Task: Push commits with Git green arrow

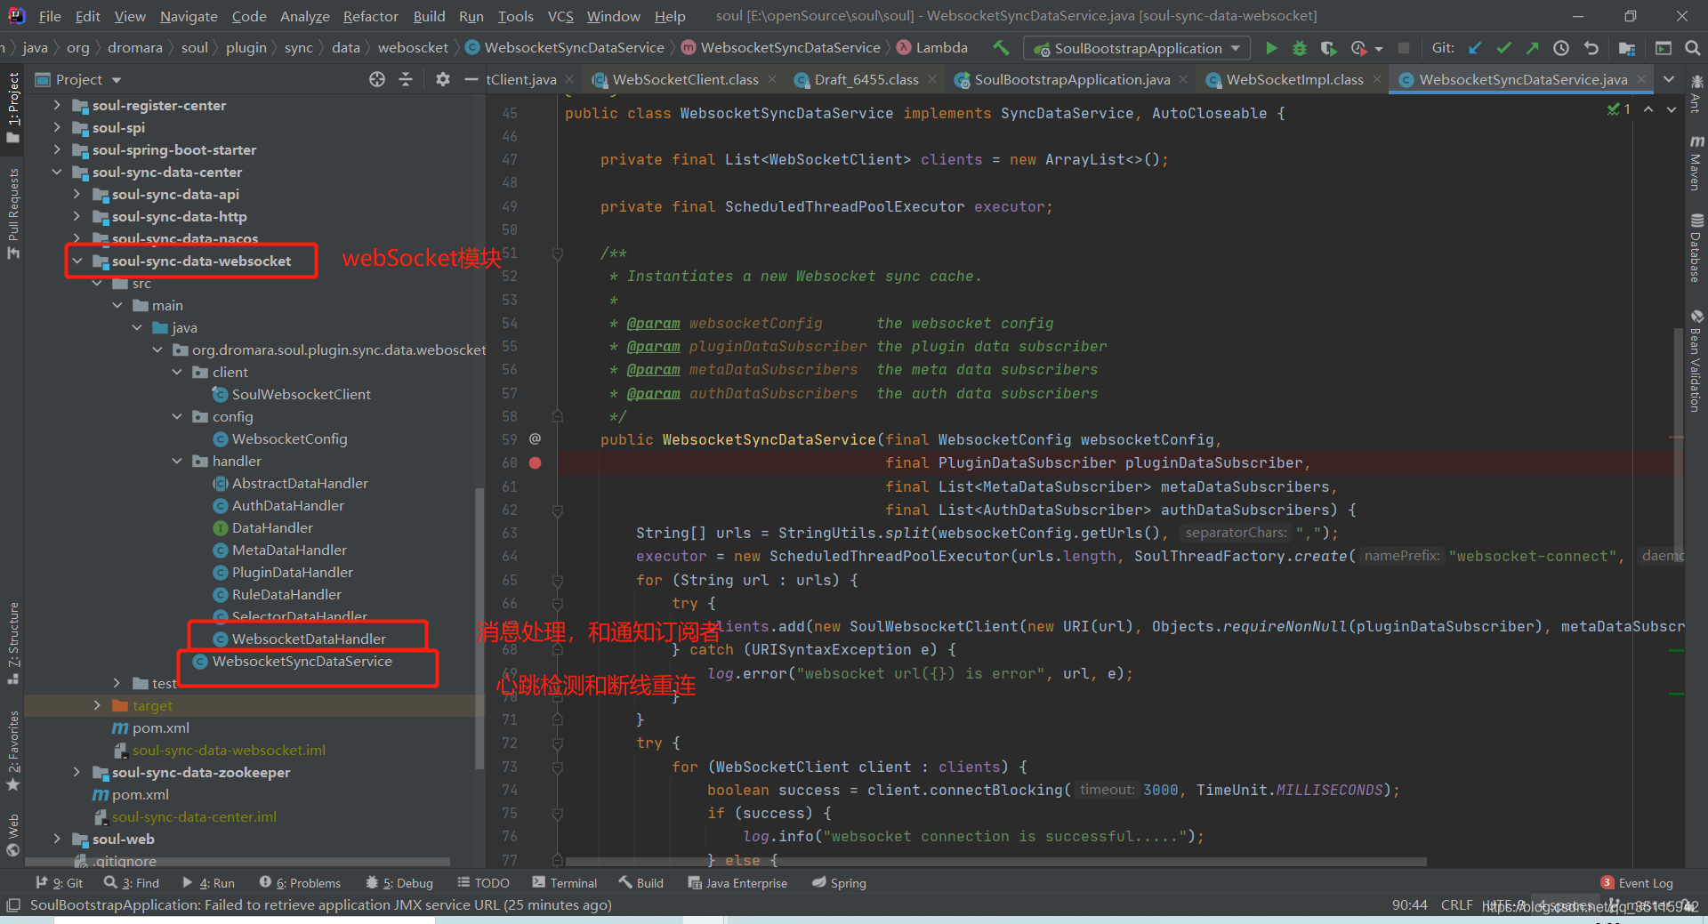Action: pos(1532,48)
